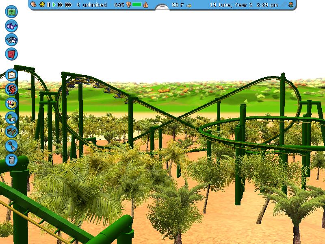Screen dimensions: 325x244
Task: Open the rides menu with Ferris wheel icon
Action: (11, 89)
